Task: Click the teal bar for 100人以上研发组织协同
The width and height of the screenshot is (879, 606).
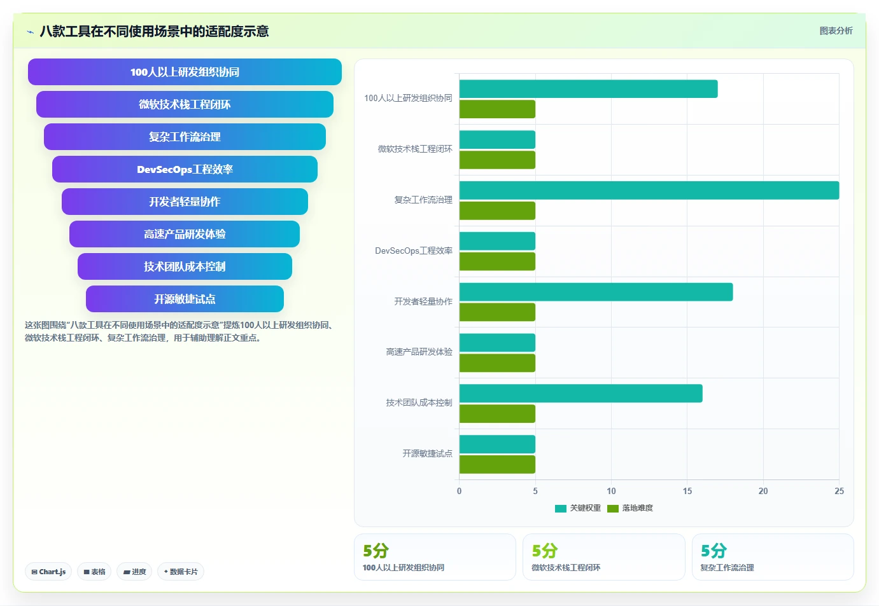Action: [x=589, y=89]
